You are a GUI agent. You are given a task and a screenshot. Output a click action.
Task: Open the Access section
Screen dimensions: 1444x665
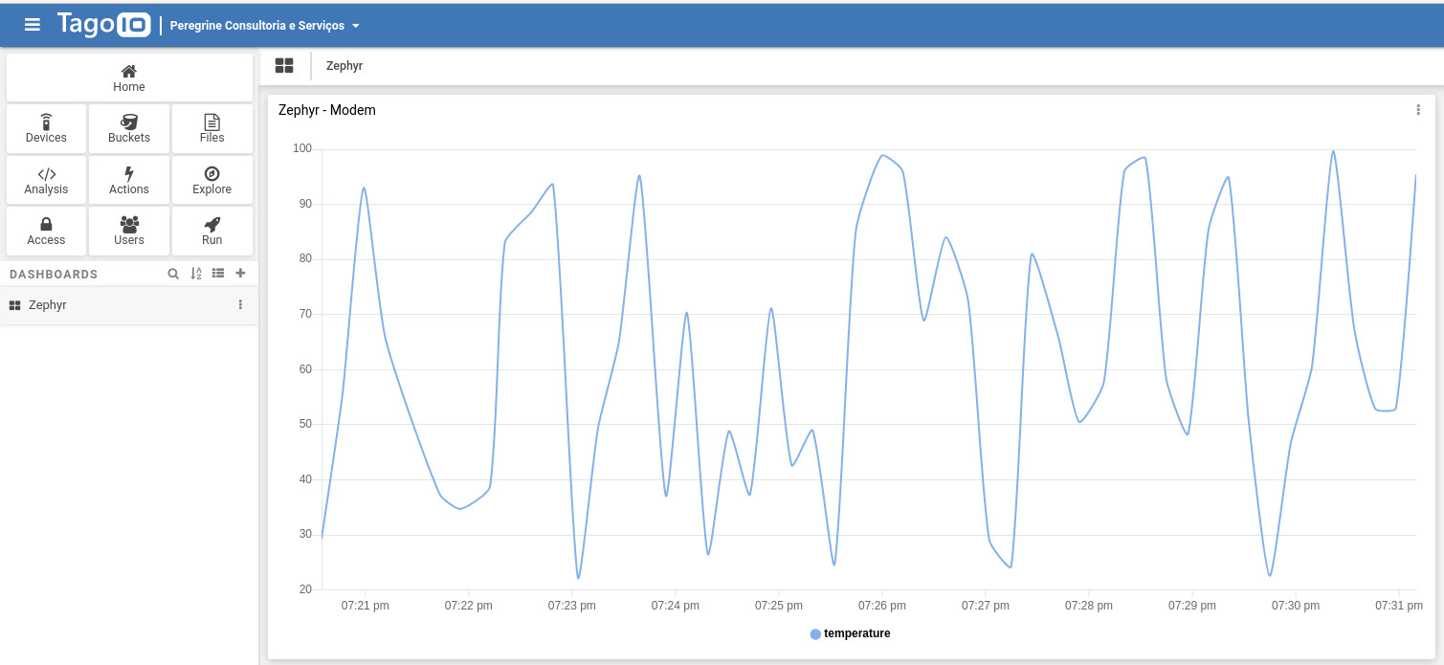[46, 232]
